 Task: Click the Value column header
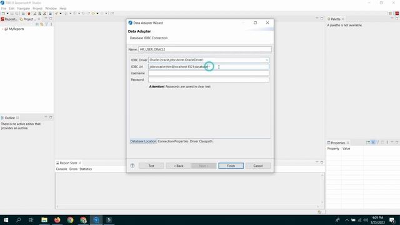click(346, 149)
